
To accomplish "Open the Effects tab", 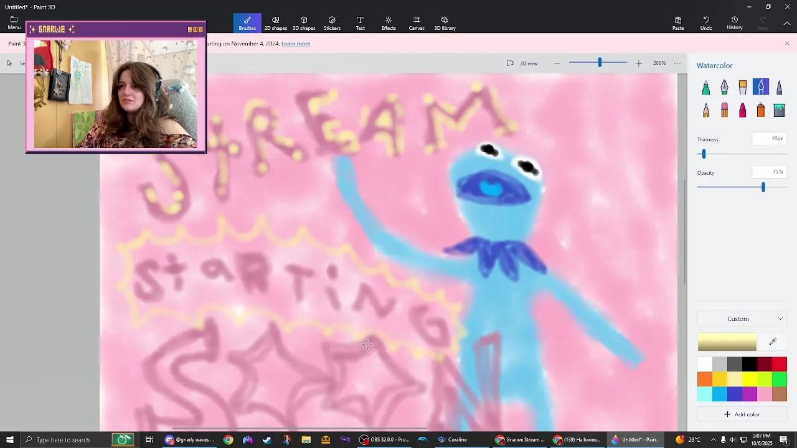I will 389,23.
